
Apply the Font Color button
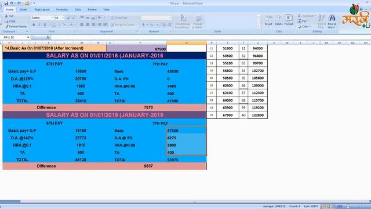pos(71,24)
